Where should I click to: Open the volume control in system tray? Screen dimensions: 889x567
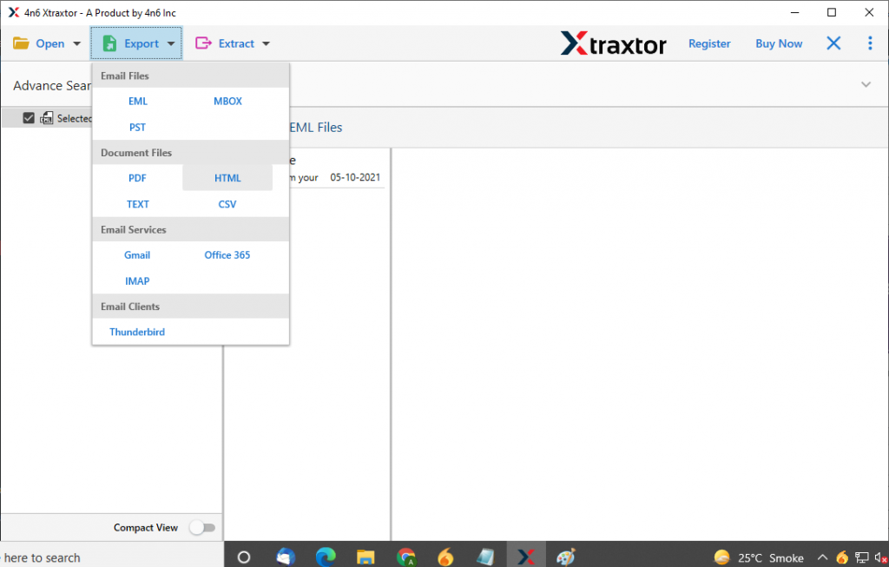pyautogui.click(x=881, y=557)
